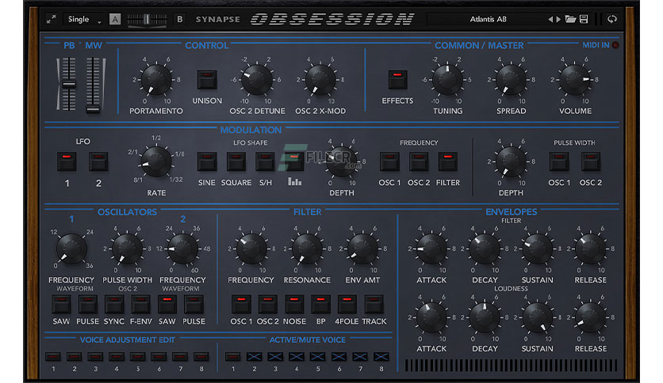
Task: Click the filter RESONANCE knob
Action: pyautogui.click(x=307, y=248)
